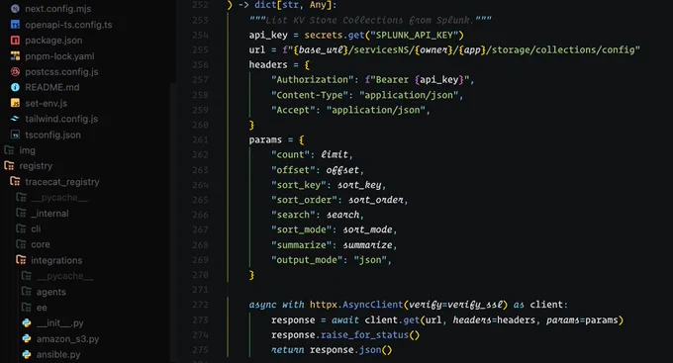Click the "output_mode" params key
The height and width of the screenshot is (363, 673).
[307, 260]
